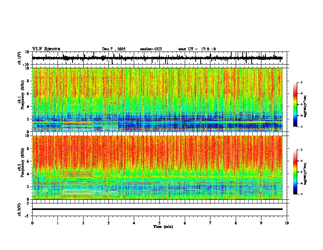Image resolution: width=323 pixels, height=250 pixels.
Task: Click the "station=OUI" header label
Action: point(151,49)
